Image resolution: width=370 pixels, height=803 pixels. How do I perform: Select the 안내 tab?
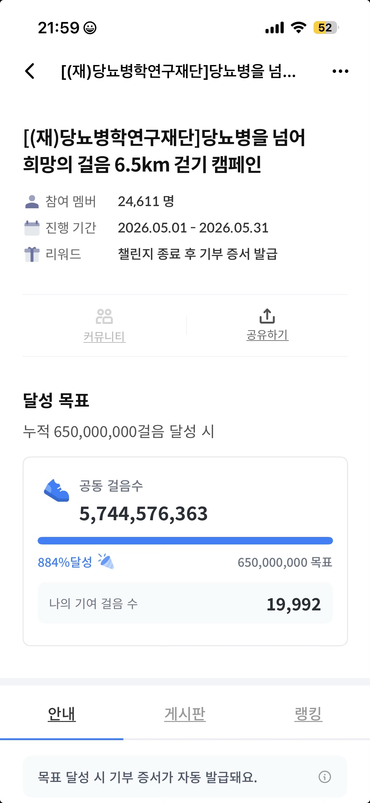point(62,714)
